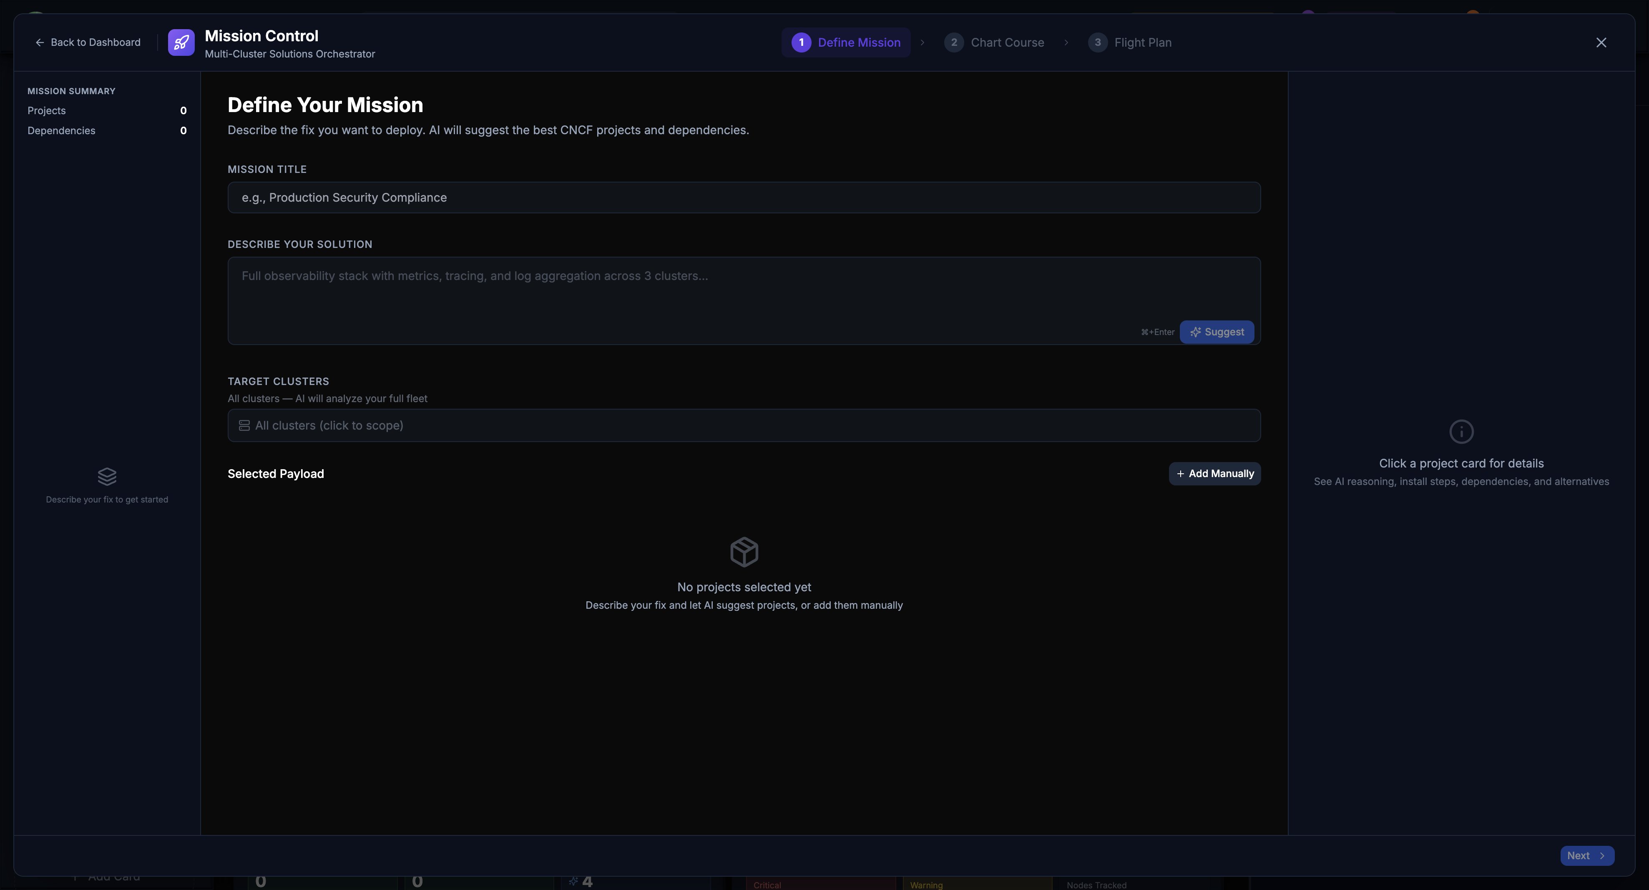Click the Mission Control rocket icon
The height and width of the screenshot is (890, 1649).
pos(181,42)
